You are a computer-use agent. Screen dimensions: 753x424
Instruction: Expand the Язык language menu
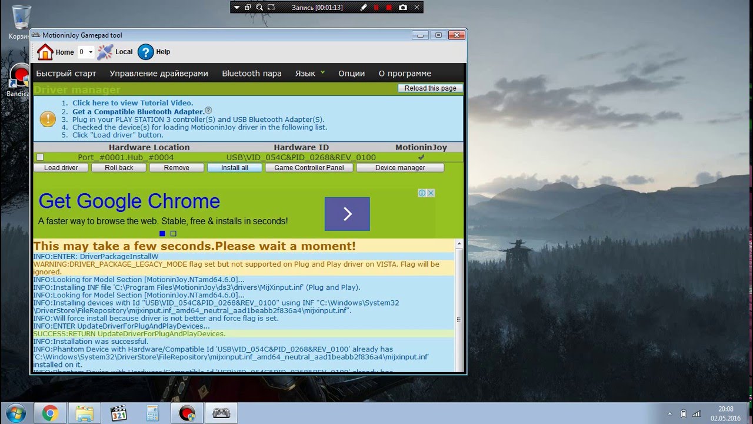pos(310,73)
